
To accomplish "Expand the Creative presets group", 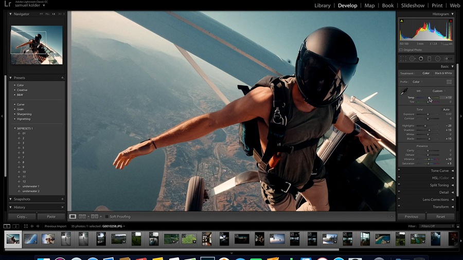I will click(15, 90).
